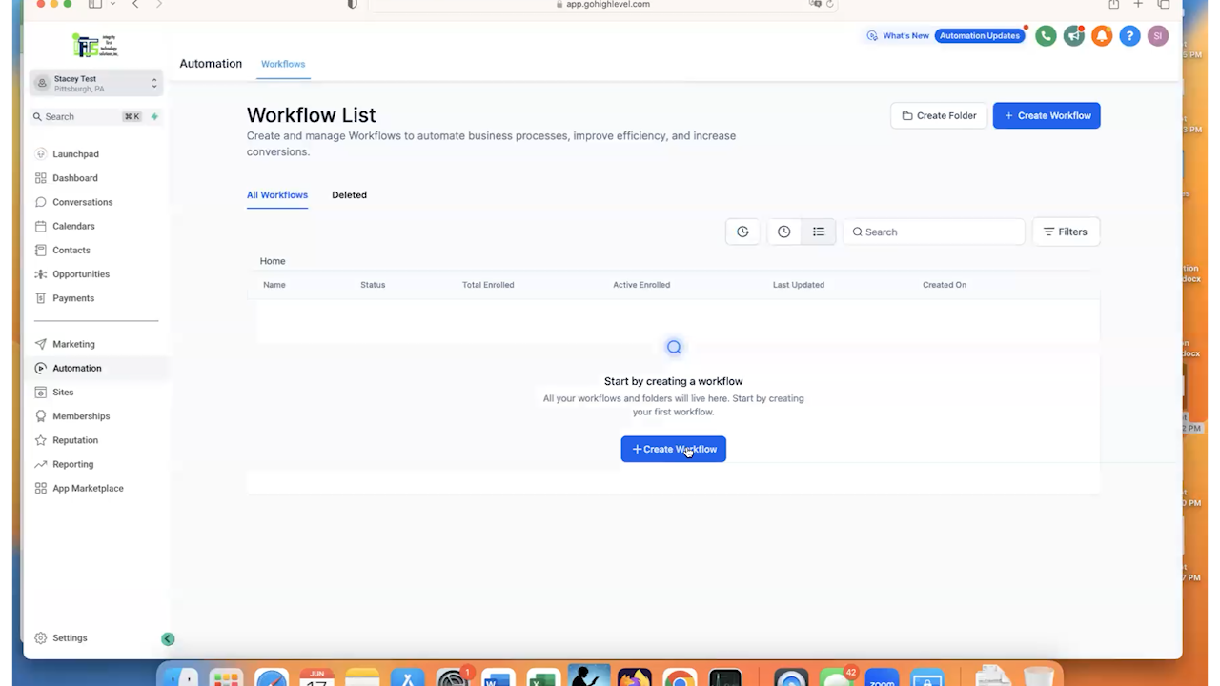The image size is (1220, 686).
Task: Toggle the workflow history clock view
Action: coord(742,232)
